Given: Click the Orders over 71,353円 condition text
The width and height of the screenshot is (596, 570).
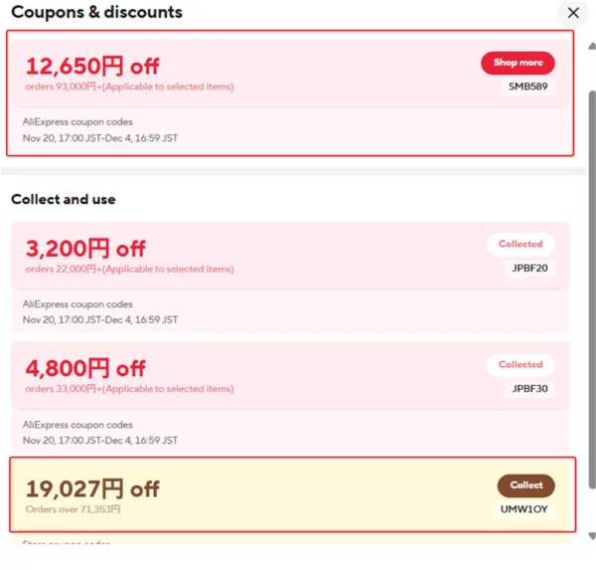Looking at the screenshot, I should pos(73,509).
